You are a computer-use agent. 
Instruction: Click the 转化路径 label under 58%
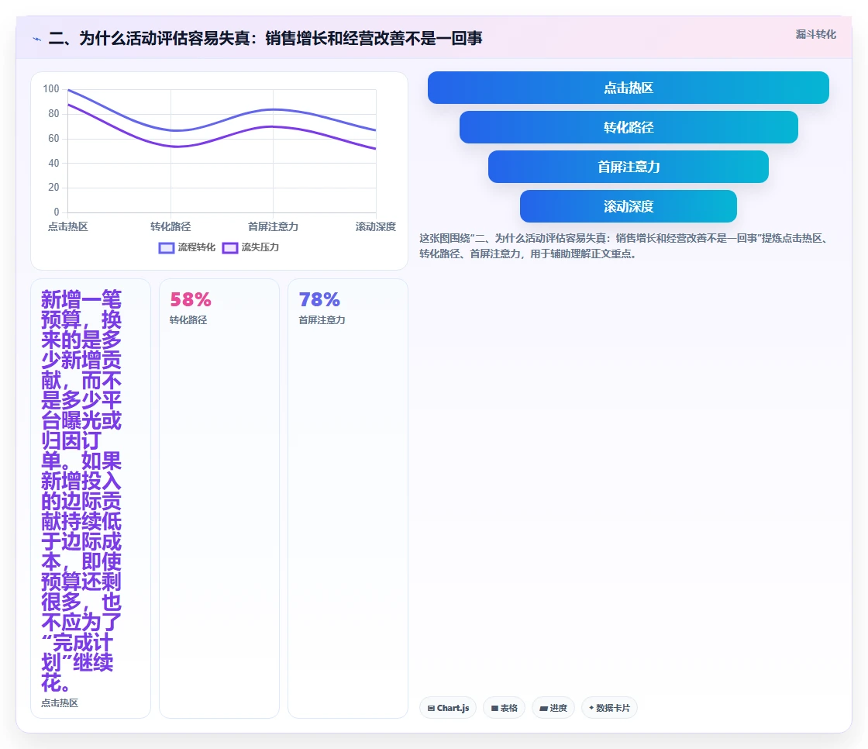click(x=188, y=320)
